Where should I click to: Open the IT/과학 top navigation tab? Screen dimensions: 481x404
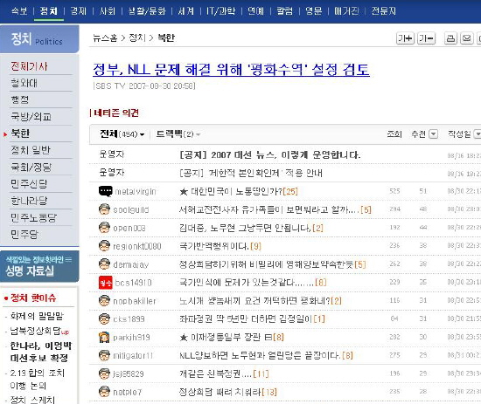click(x=221, y=11)
